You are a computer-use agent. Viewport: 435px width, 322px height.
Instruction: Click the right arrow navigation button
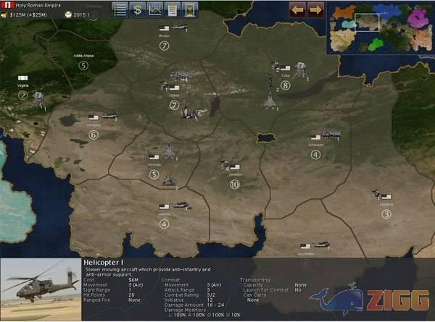tap(315, 9)
